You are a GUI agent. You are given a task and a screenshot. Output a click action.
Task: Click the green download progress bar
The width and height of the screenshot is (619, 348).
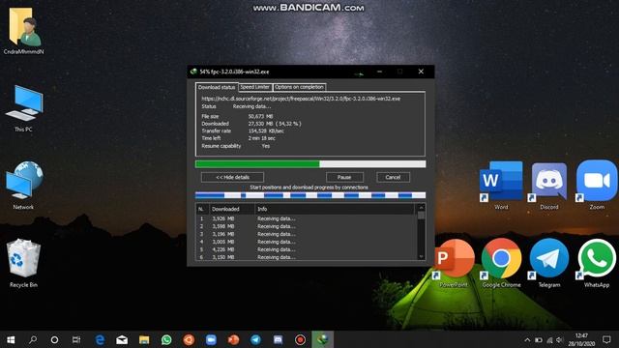310,163
